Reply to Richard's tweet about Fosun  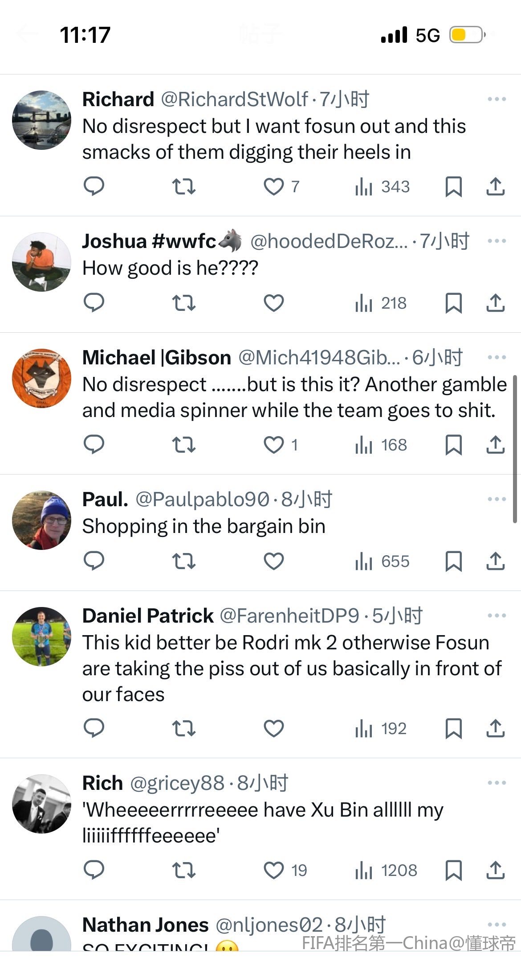click(x=94, y=186)
